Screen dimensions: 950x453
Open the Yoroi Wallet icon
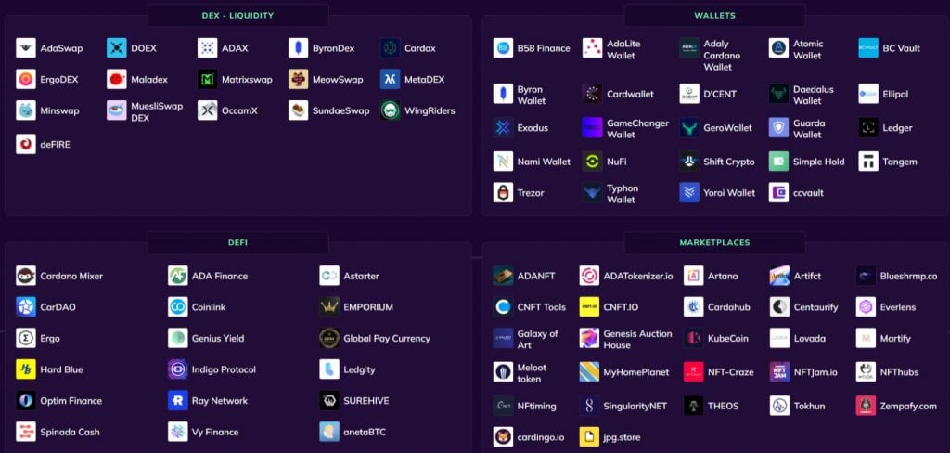[x=689, y=192]
